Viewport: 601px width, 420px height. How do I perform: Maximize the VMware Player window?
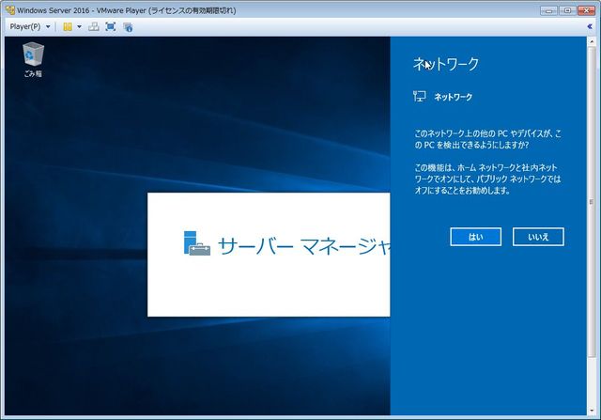[567, 10]
